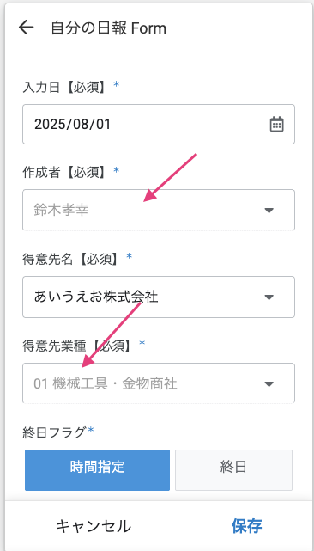Expand the 作成者 dropdown arrow
The width and height of the screenshot is (314, 551).
click(269, 210)
